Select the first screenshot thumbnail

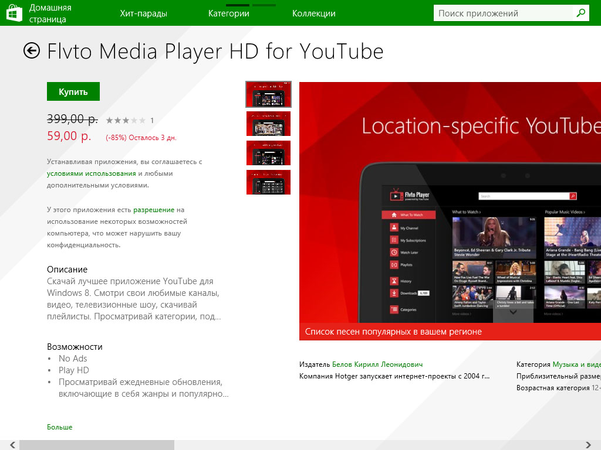coord(268,94)
